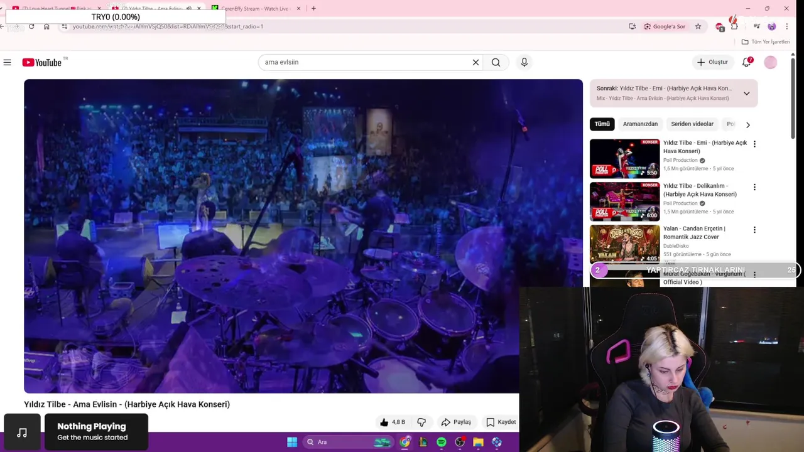The image size is (804, 452).
Task: Open the Yıldız Tilbe - Emi video title
Action: [705, 147]
